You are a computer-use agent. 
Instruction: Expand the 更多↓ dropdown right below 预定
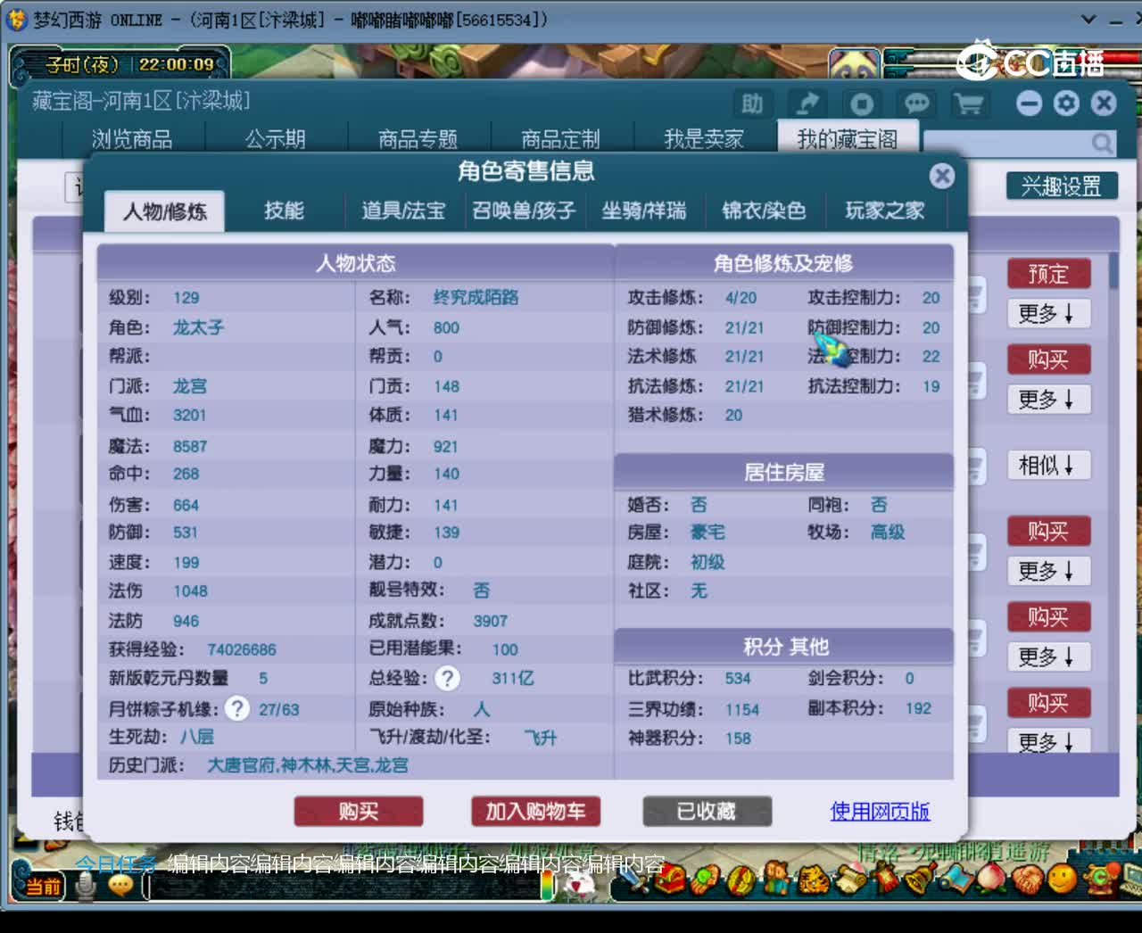[1048, 313]
